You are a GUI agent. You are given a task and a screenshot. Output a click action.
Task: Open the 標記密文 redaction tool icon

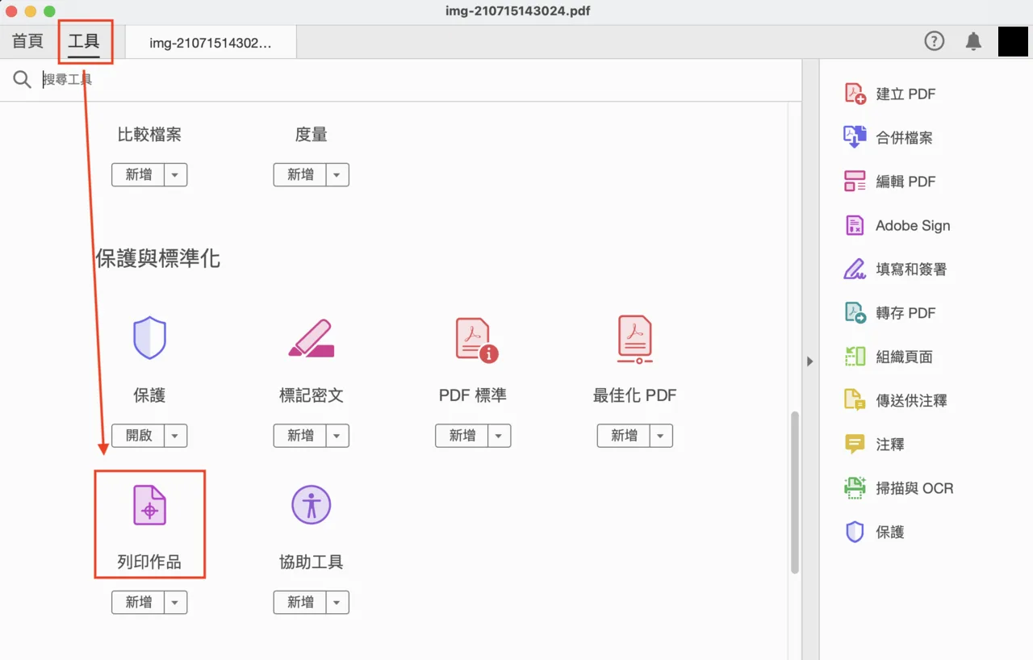311,338
